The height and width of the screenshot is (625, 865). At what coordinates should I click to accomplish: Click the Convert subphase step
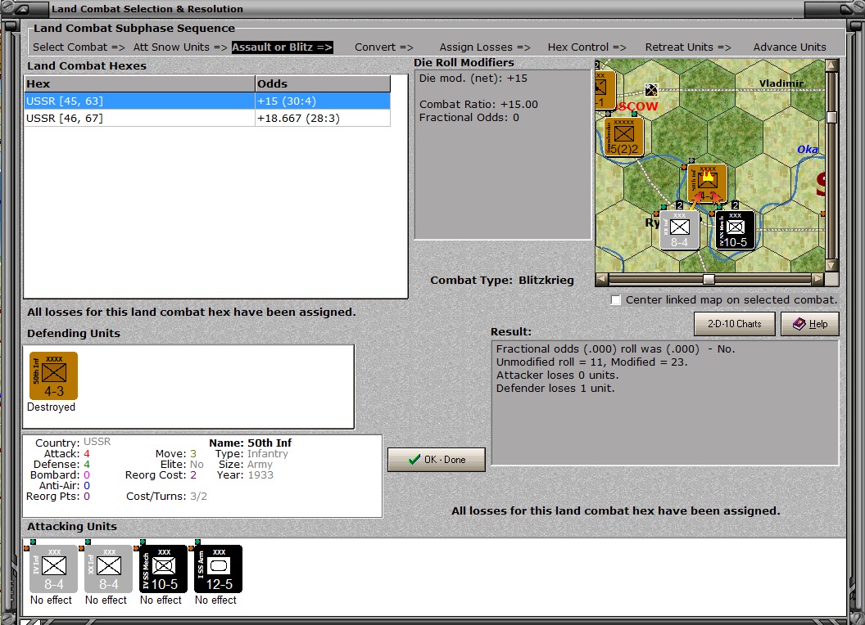click(x=384, y=47)
